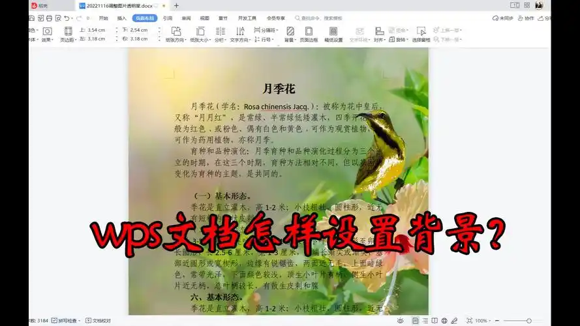Switch to outline view mode in status bar
This screenshot has width=580, height=326.
[x=425, y=320]
